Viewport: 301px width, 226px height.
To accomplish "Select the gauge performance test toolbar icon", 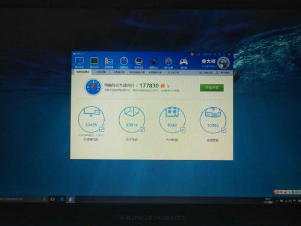I will (124, 63).
